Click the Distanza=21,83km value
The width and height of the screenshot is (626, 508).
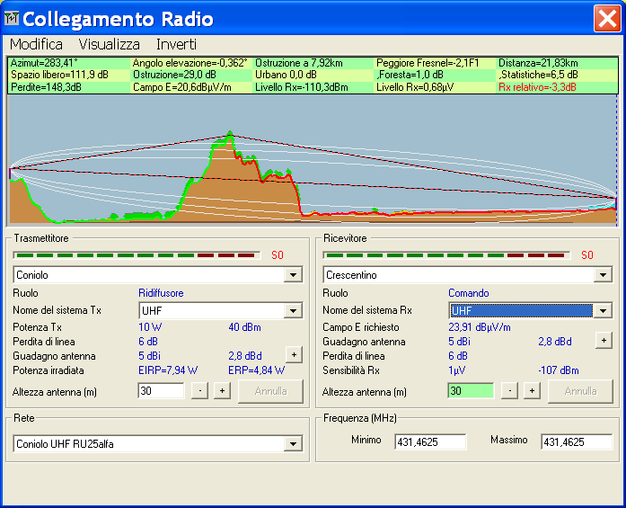[538, 63]
